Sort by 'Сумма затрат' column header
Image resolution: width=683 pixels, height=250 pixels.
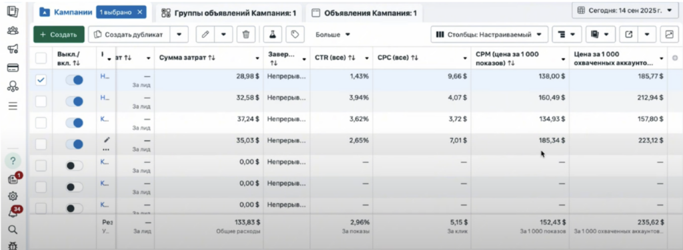187,58
